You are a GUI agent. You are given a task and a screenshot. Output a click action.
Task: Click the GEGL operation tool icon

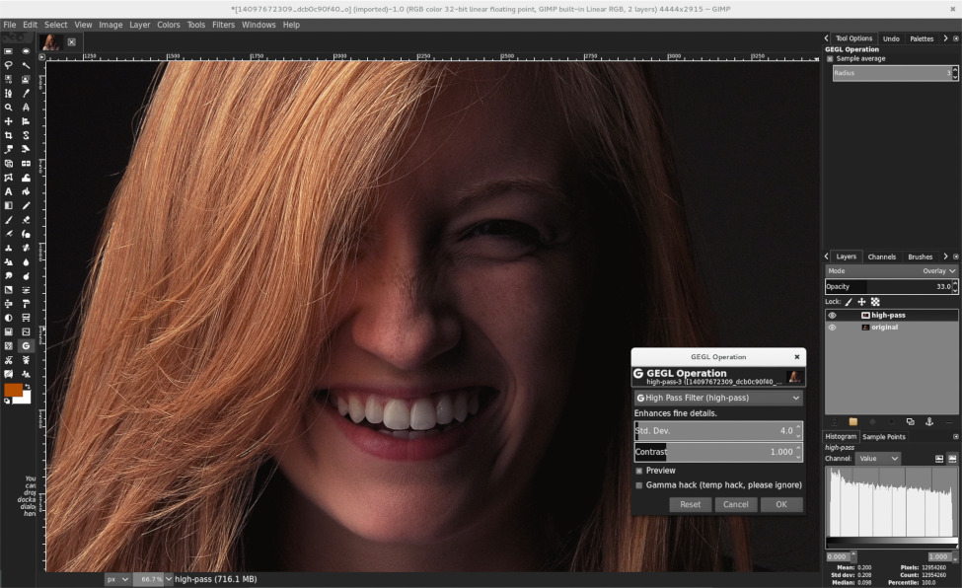27,347
